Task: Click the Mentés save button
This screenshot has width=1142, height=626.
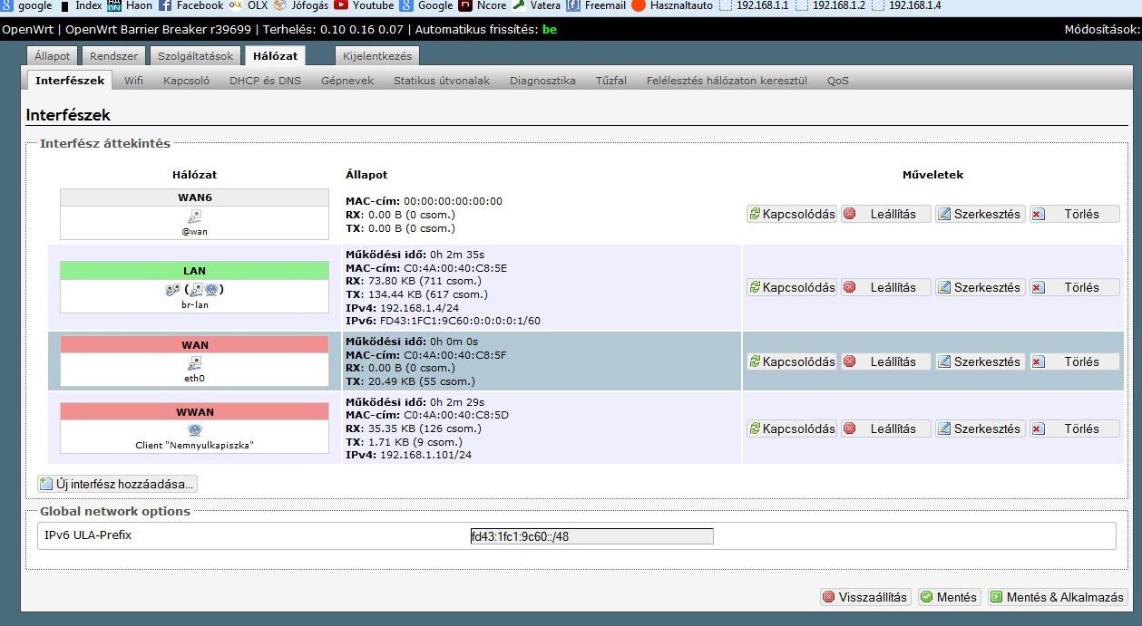Action: [949, 597]
